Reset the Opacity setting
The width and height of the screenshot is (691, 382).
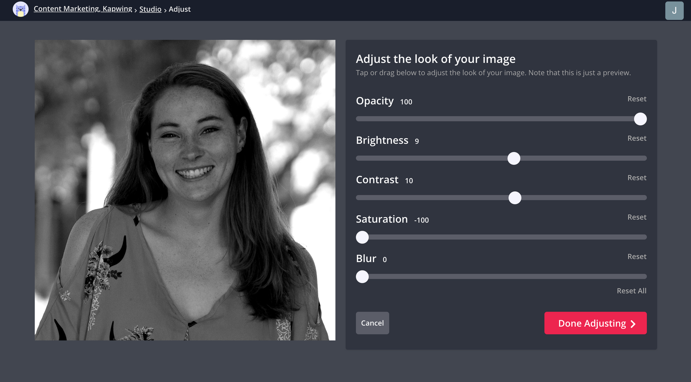pos(637,99)
